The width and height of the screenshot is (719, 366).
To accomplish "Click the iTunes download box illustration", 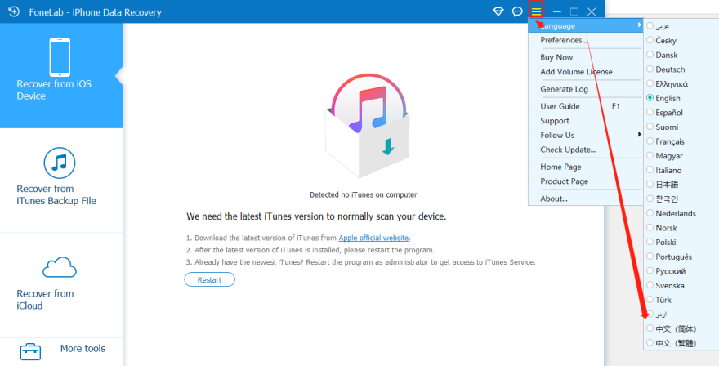I will (368, 125).
